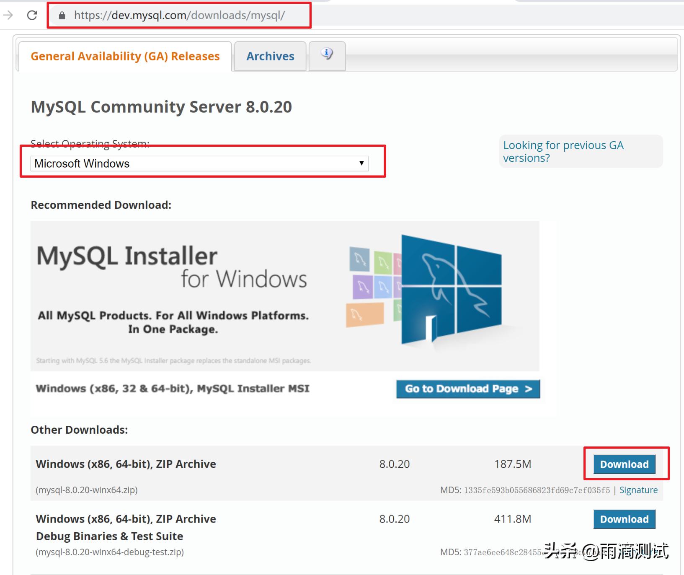The width and height of the screenshot is (684, 575).
Task: Click Go to Download Page
Action: (468, 389)
